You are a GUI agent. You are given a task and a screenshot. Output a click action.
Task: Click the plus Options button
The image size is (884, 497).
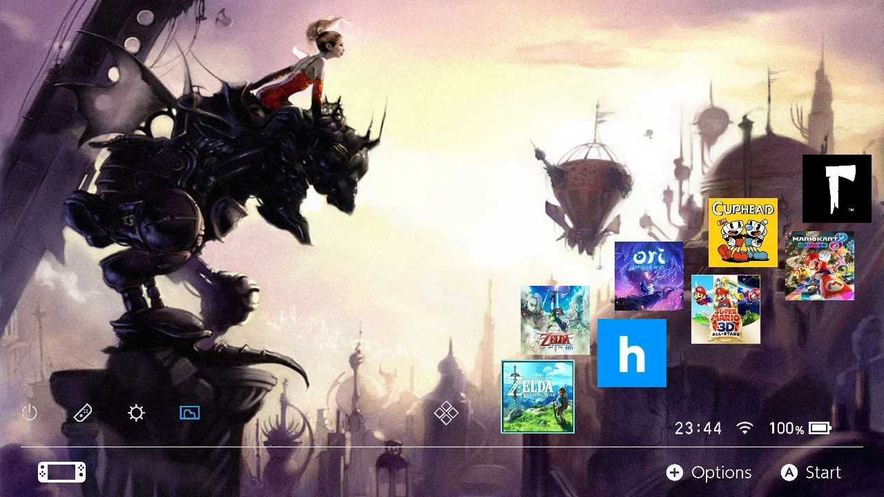pyautogui.click(x=709, y=473)
